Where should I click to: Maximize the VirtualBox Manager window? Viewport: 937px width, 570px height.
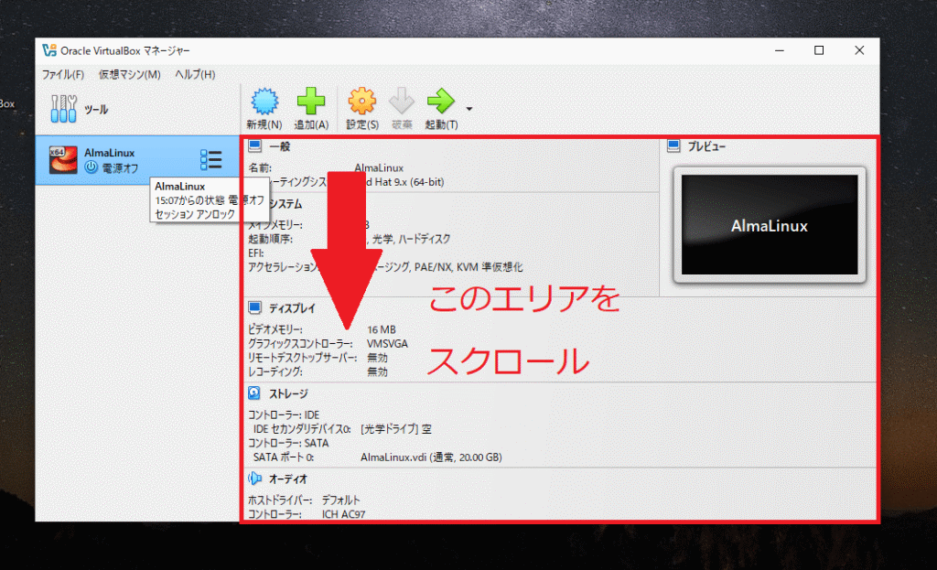point(819,51)
